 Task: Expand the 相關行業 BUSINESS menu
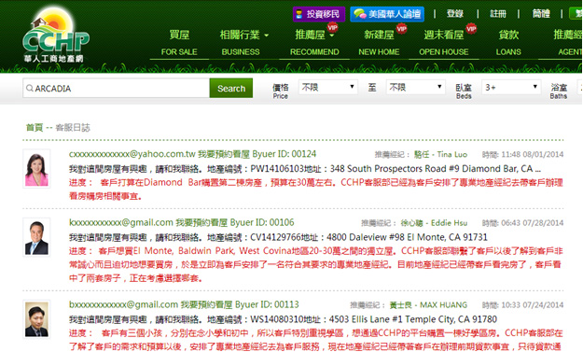tap(243, 42)
